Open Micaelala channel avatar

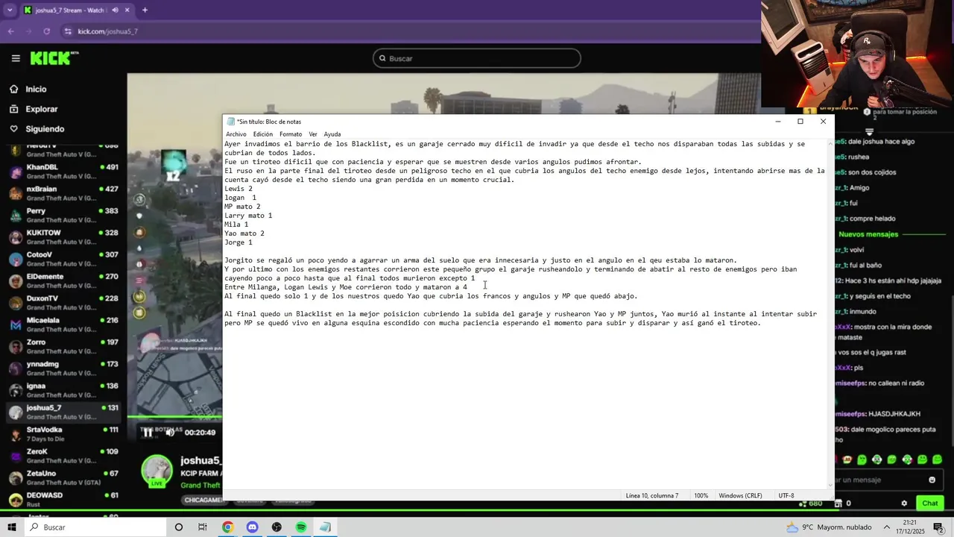[x=16, y=324]
